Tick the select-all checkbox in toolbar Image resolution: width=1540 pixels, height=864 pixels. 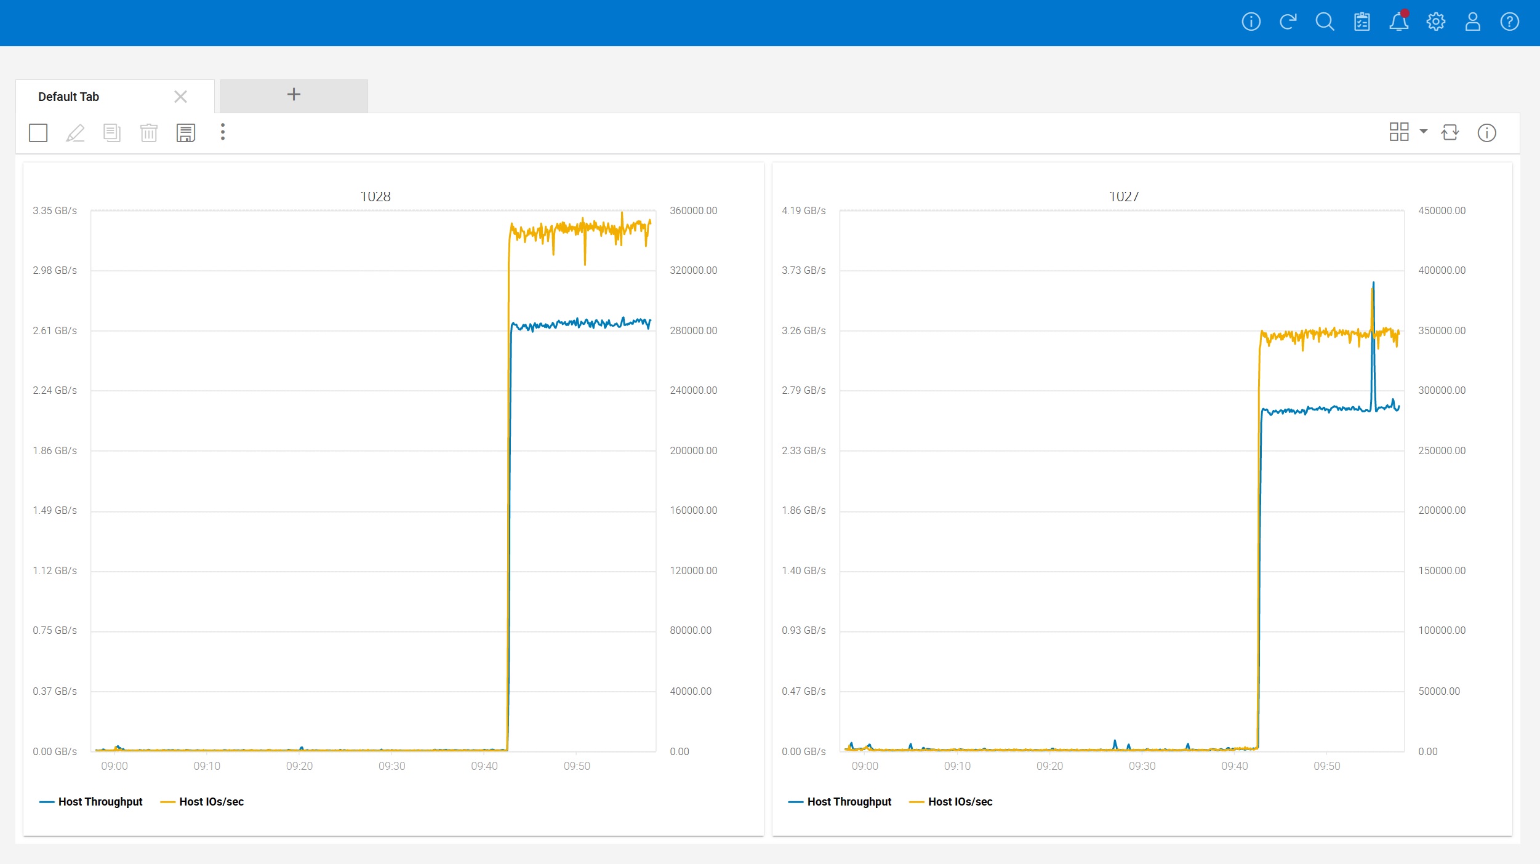pyautogui.click(x=38, y=133)
